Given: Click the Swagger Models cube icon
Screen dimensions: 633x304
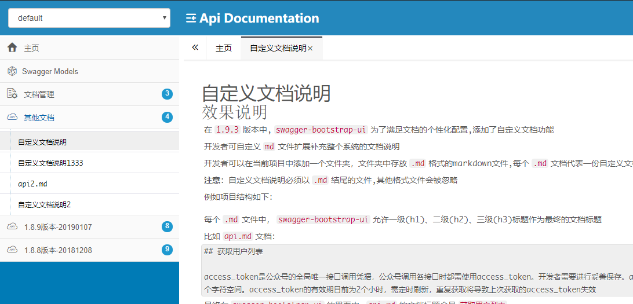Looking at the screenshot, I should (x=12, y=71).
